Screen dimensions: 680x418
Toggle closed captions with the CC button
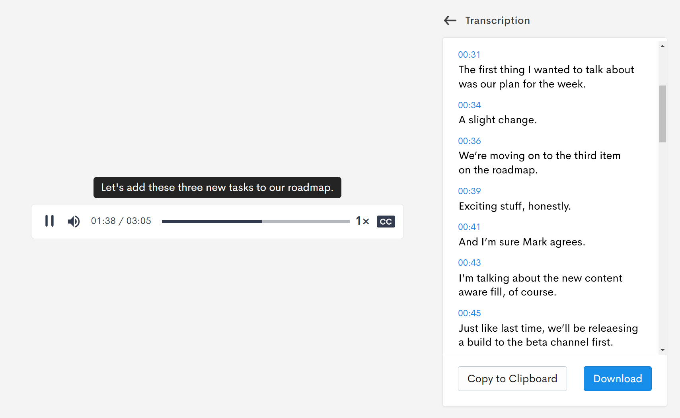pyautogui.click(x=386, y=221)
